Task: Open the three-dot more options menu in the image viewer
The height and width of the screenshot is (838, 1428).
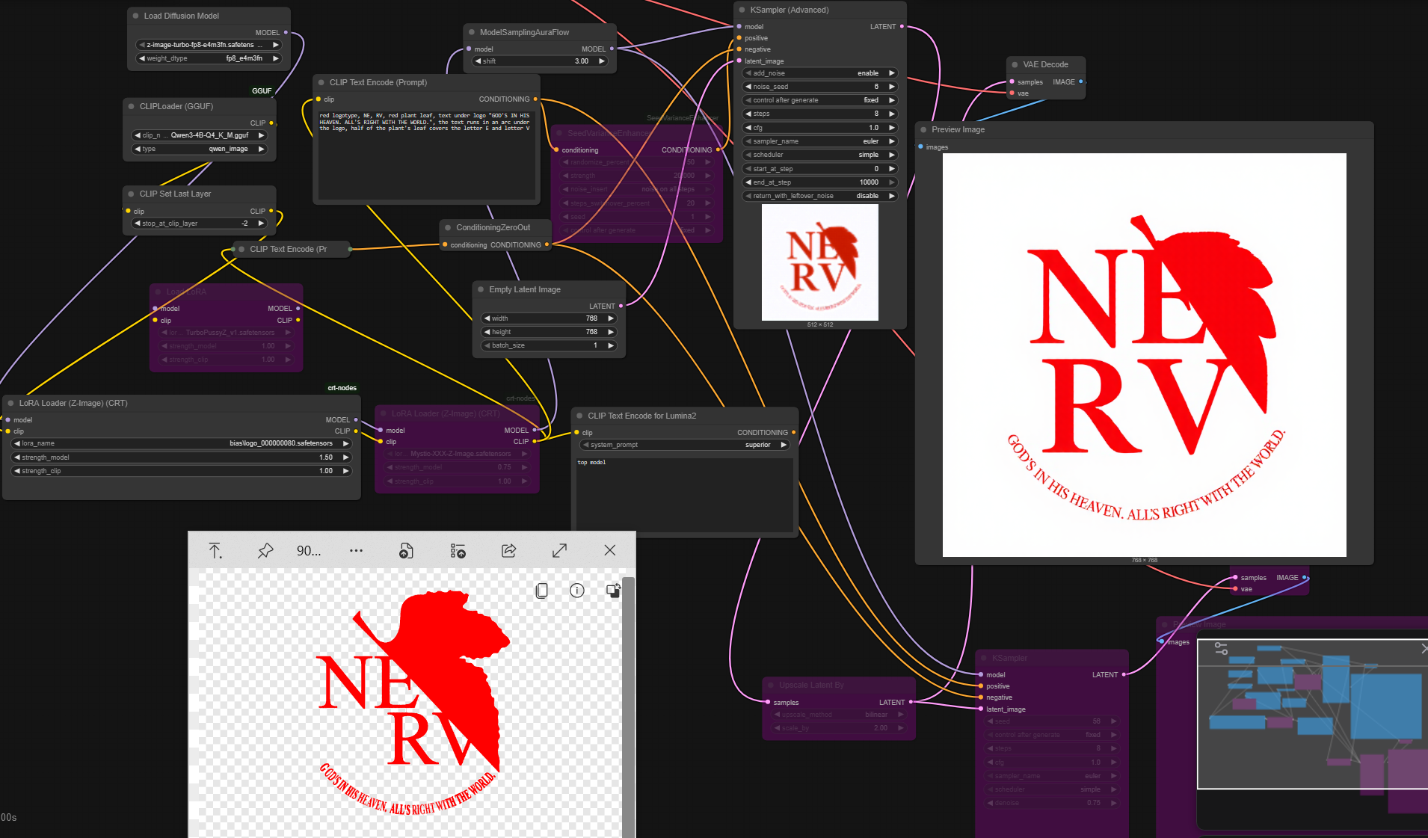Action: [x=356, y=551]
